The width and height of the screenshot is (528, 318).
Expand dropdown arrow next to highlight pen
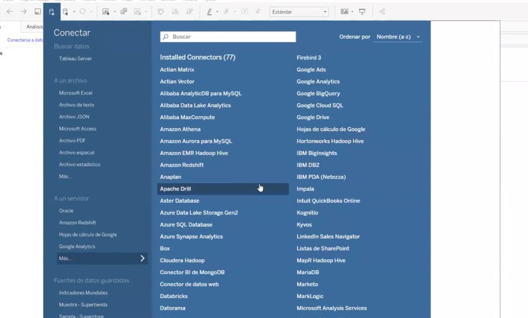[217, 12]
